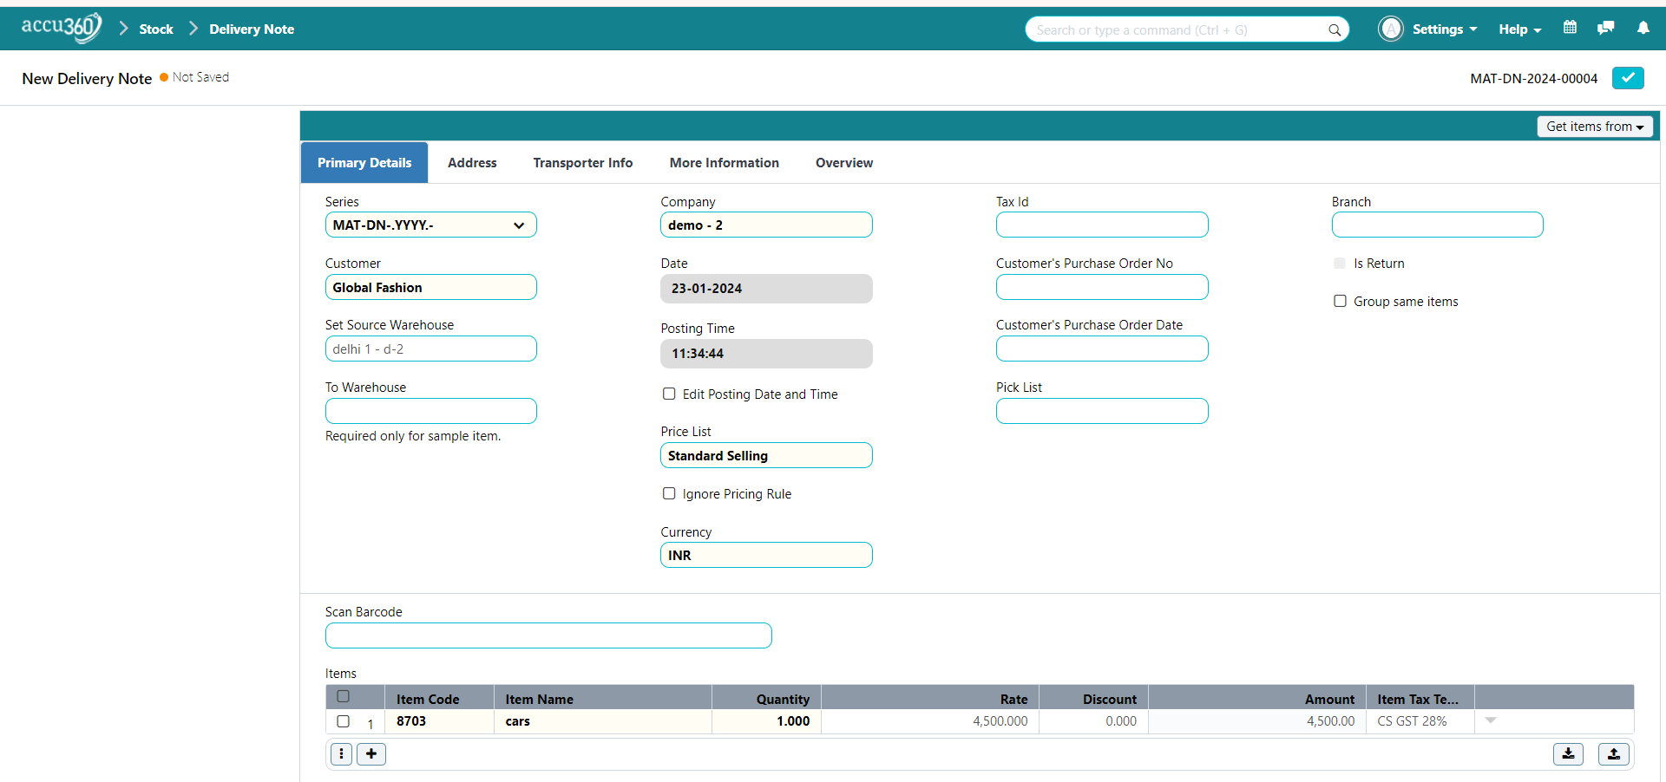
Task: Toggle Edit Posting Date and Time
Action: pyautogui.click(x=669, y=394)
